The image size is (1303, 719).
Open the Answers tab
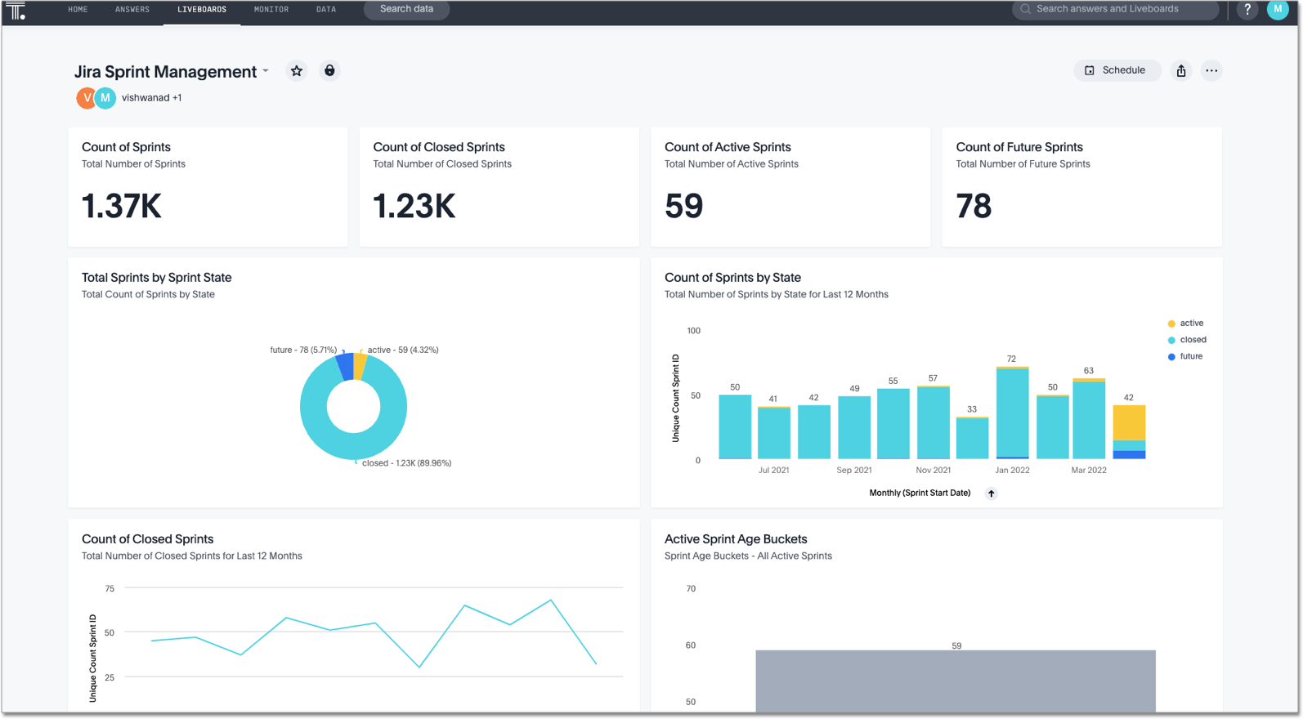pyautogui.click(x=132, y=10)
